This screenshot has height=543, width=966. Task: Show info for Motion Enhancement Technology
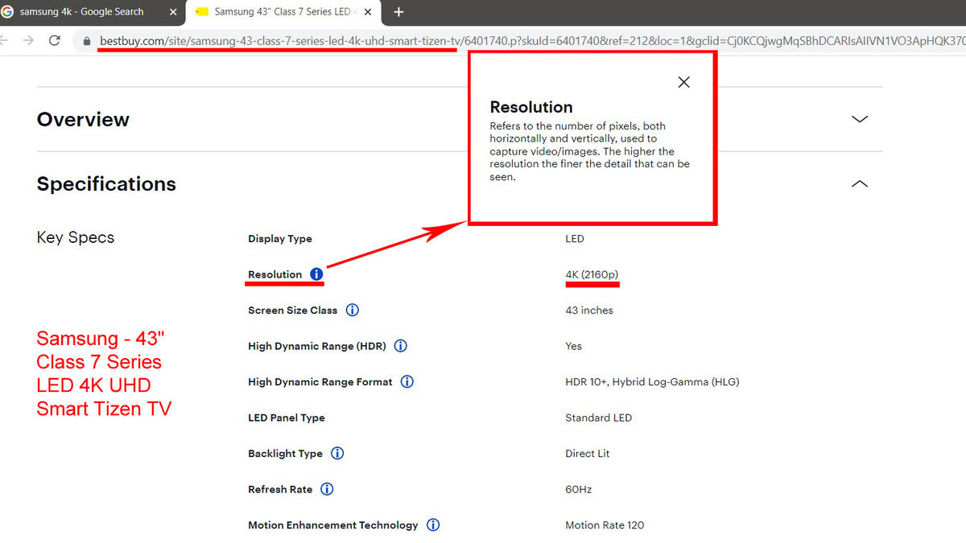(433, 524)
